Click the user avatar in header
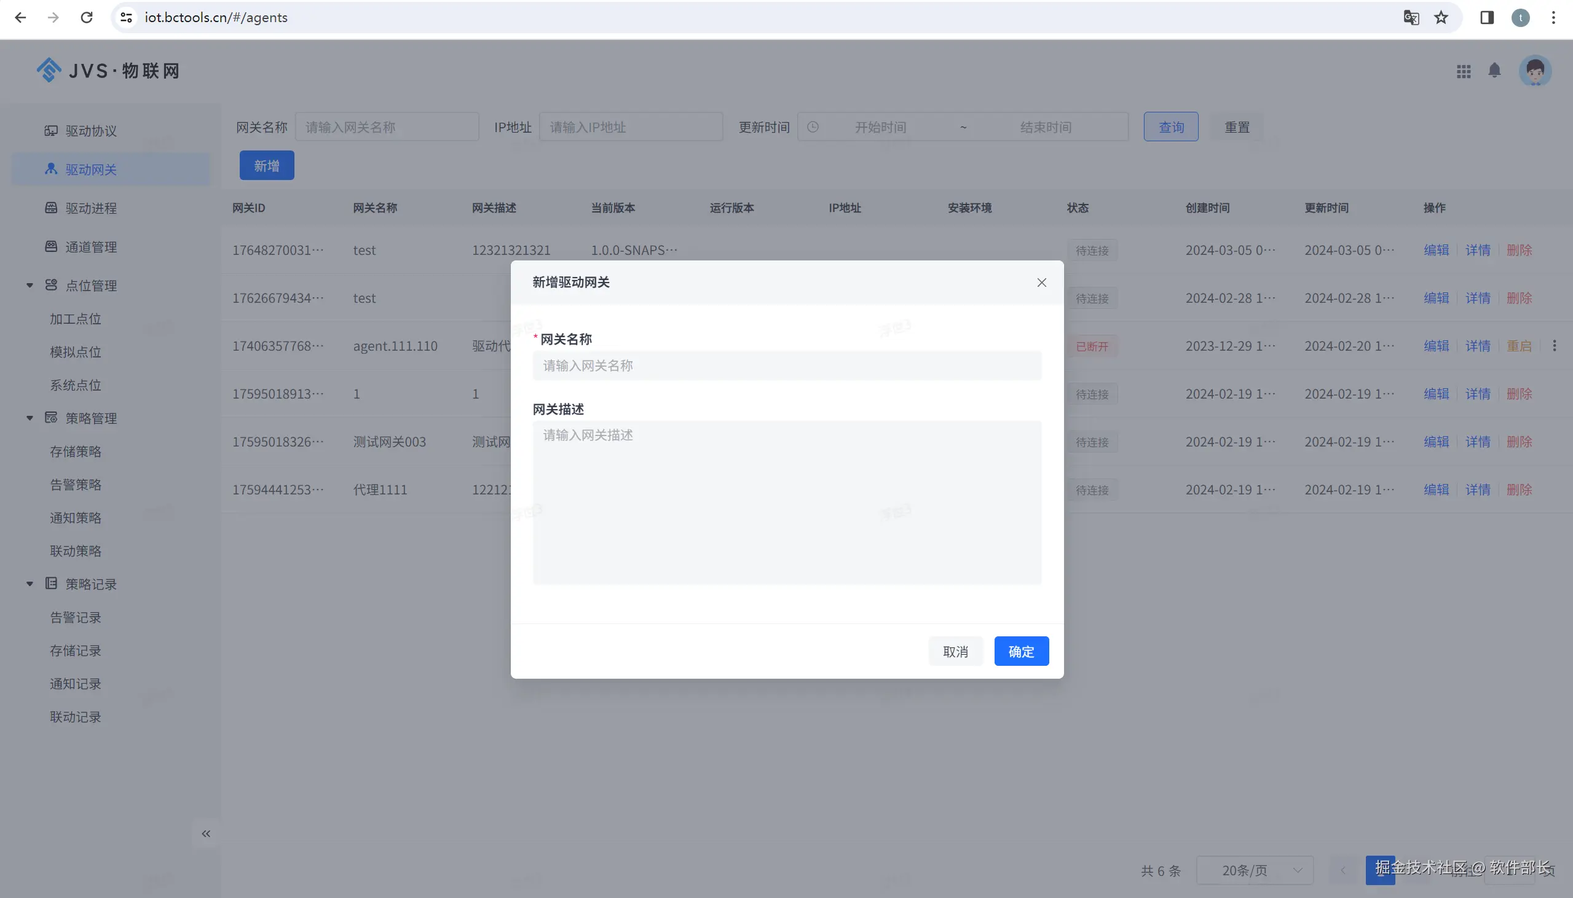Viewport: 1573px width, 898px height. tap(1535, 71)
